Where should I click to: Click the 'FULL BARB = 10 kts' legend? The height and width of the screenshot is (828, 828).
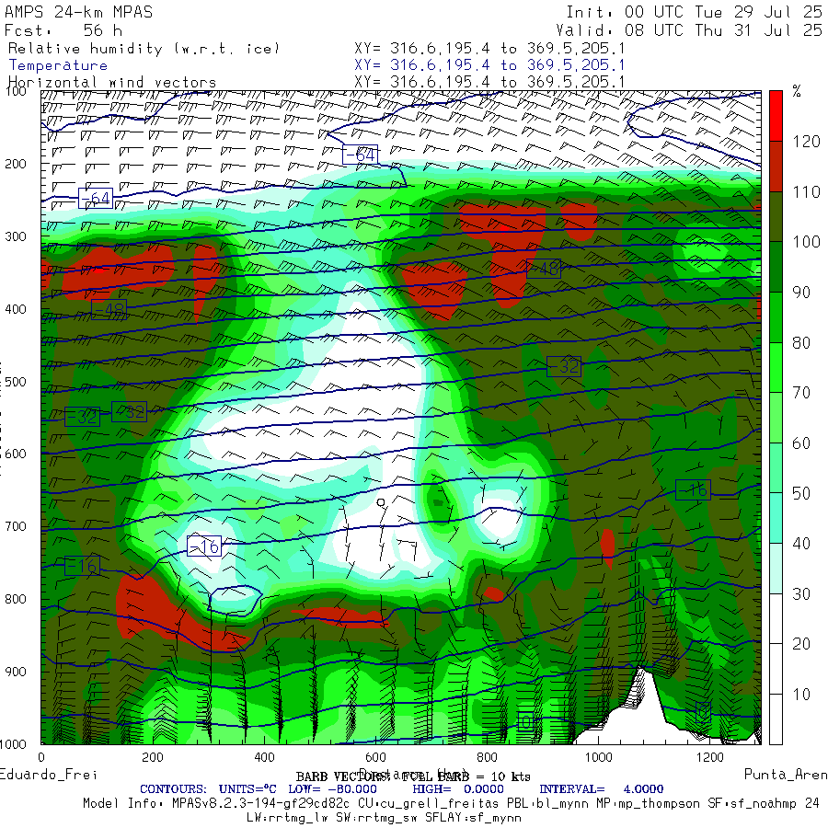click(466, 776)
